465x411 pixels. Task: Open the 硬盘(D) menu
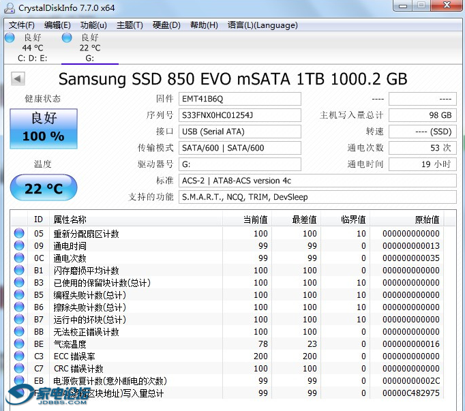pyautogui.click(x=166, y=25)
